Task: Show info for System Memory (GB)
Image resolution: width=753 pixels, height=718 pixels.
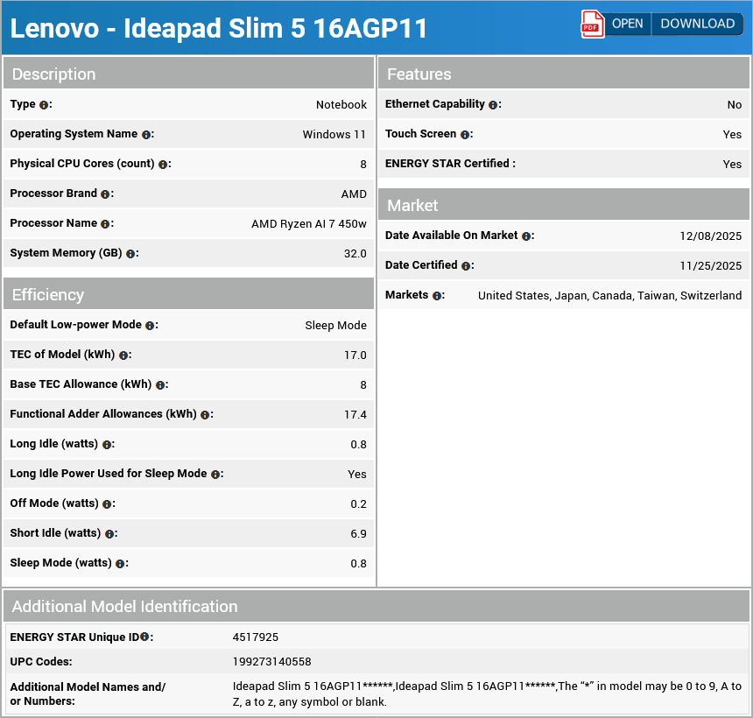Action: coord(130,254)
